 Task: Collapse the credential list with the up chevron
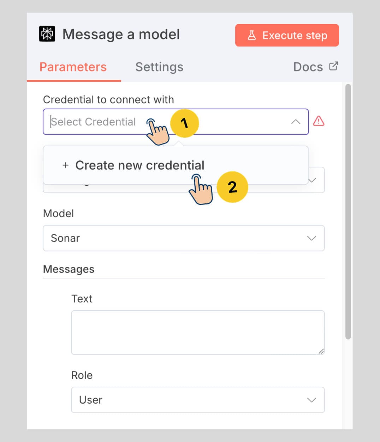pyautogui.click(x=296, y=122)
